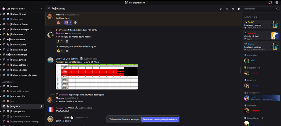281x126 pixels.
Task: Open channel notification settings (crossed bell)
Action: tap(227, 9)
